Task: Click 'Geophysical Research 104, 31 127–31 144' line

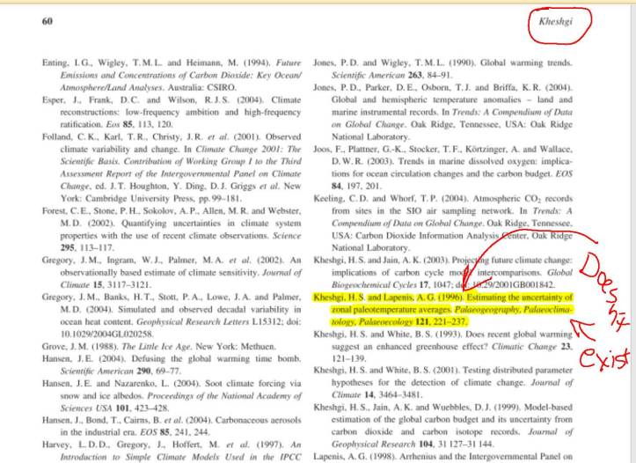Action: [413, 444]
